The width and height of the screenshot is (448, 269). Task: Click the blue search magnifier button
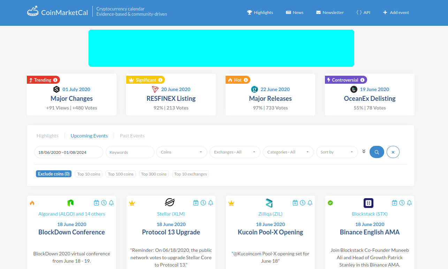pos(377,152)
